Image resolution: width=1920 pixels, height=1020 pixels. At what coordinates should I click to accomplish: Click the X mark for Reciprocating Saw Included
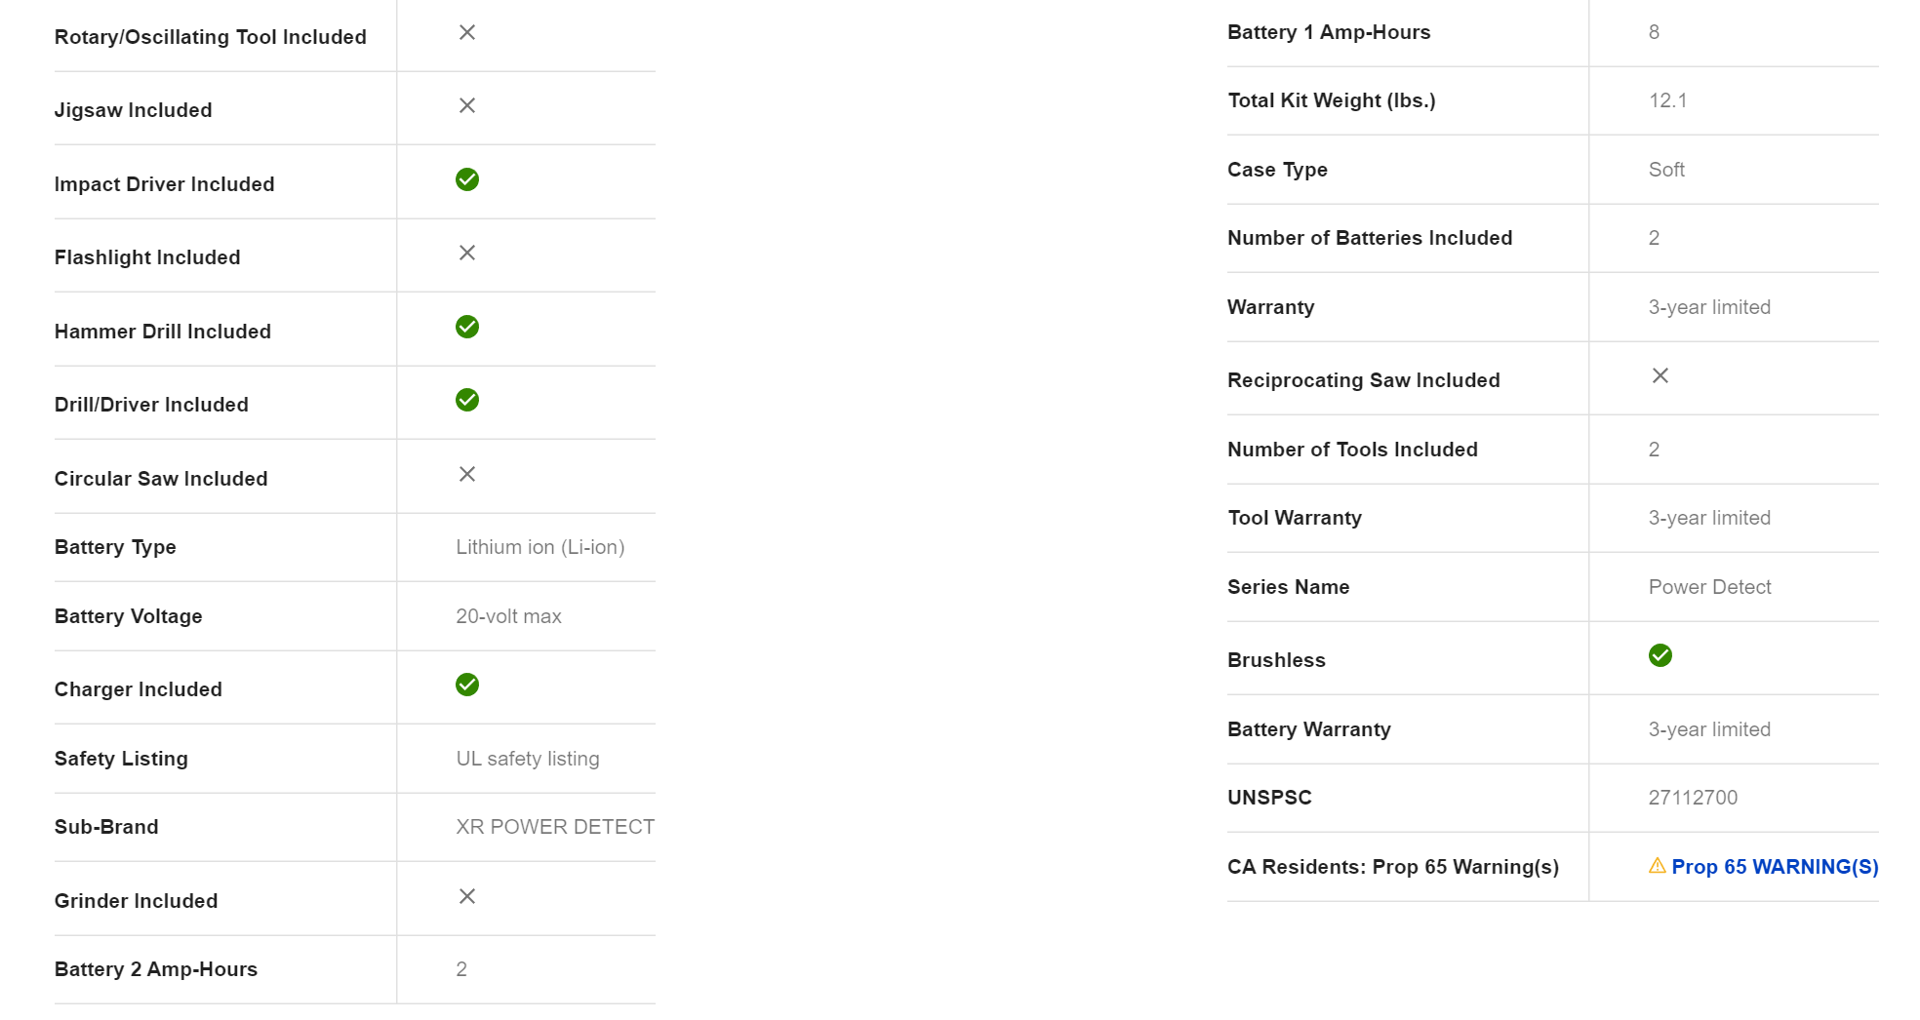click(x=1660, y=375)
